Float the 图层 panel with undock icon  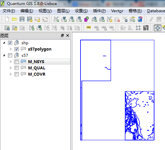click(x=62, y=36)
